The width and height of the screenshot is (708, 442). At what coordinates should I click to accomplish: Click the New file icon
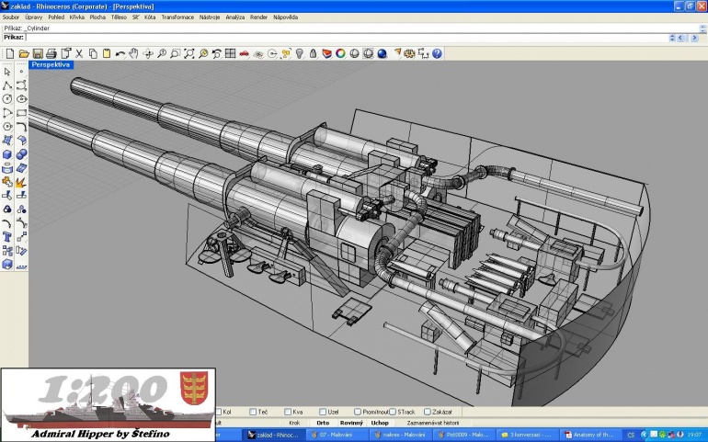tap(10, 53)
